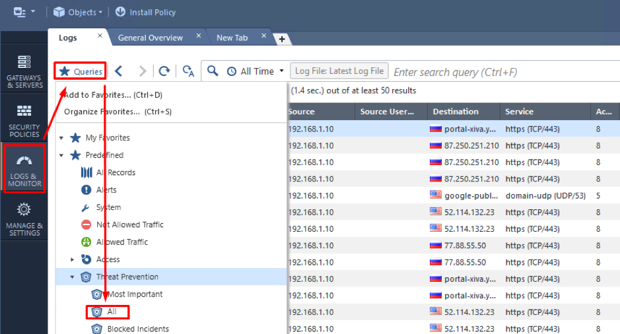620x334 pixels.
Task: Collapse the My Favorites tree node
Action: click(61, 138)
